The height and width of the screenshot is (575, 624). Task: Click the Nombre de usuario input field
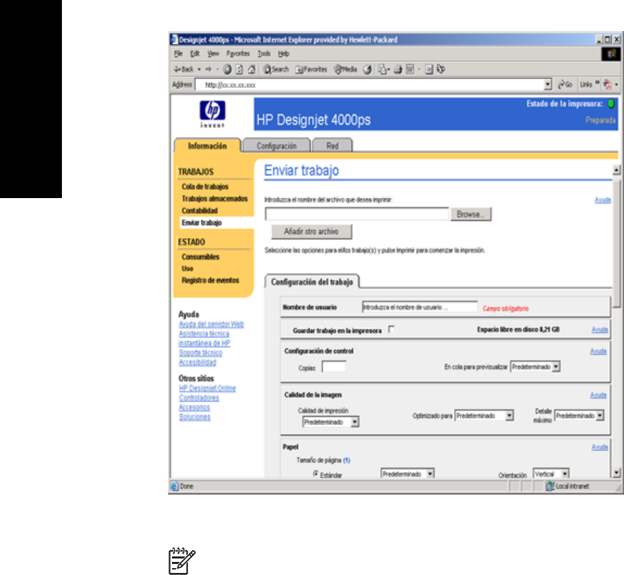[419, 307]
